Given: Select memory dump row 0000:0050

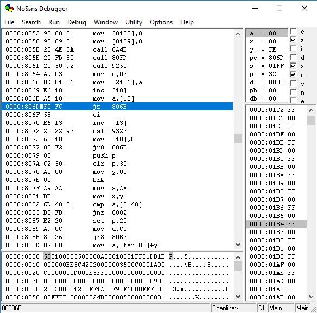Looking at the screenshot, I should pyautogui.click(x=117, y=297).
